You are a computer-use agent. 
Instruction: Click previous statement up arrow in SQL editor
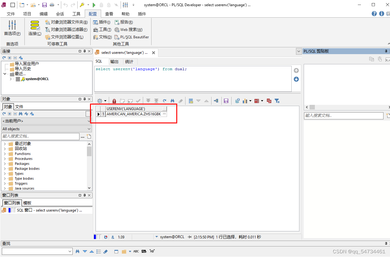click(296, 71)
